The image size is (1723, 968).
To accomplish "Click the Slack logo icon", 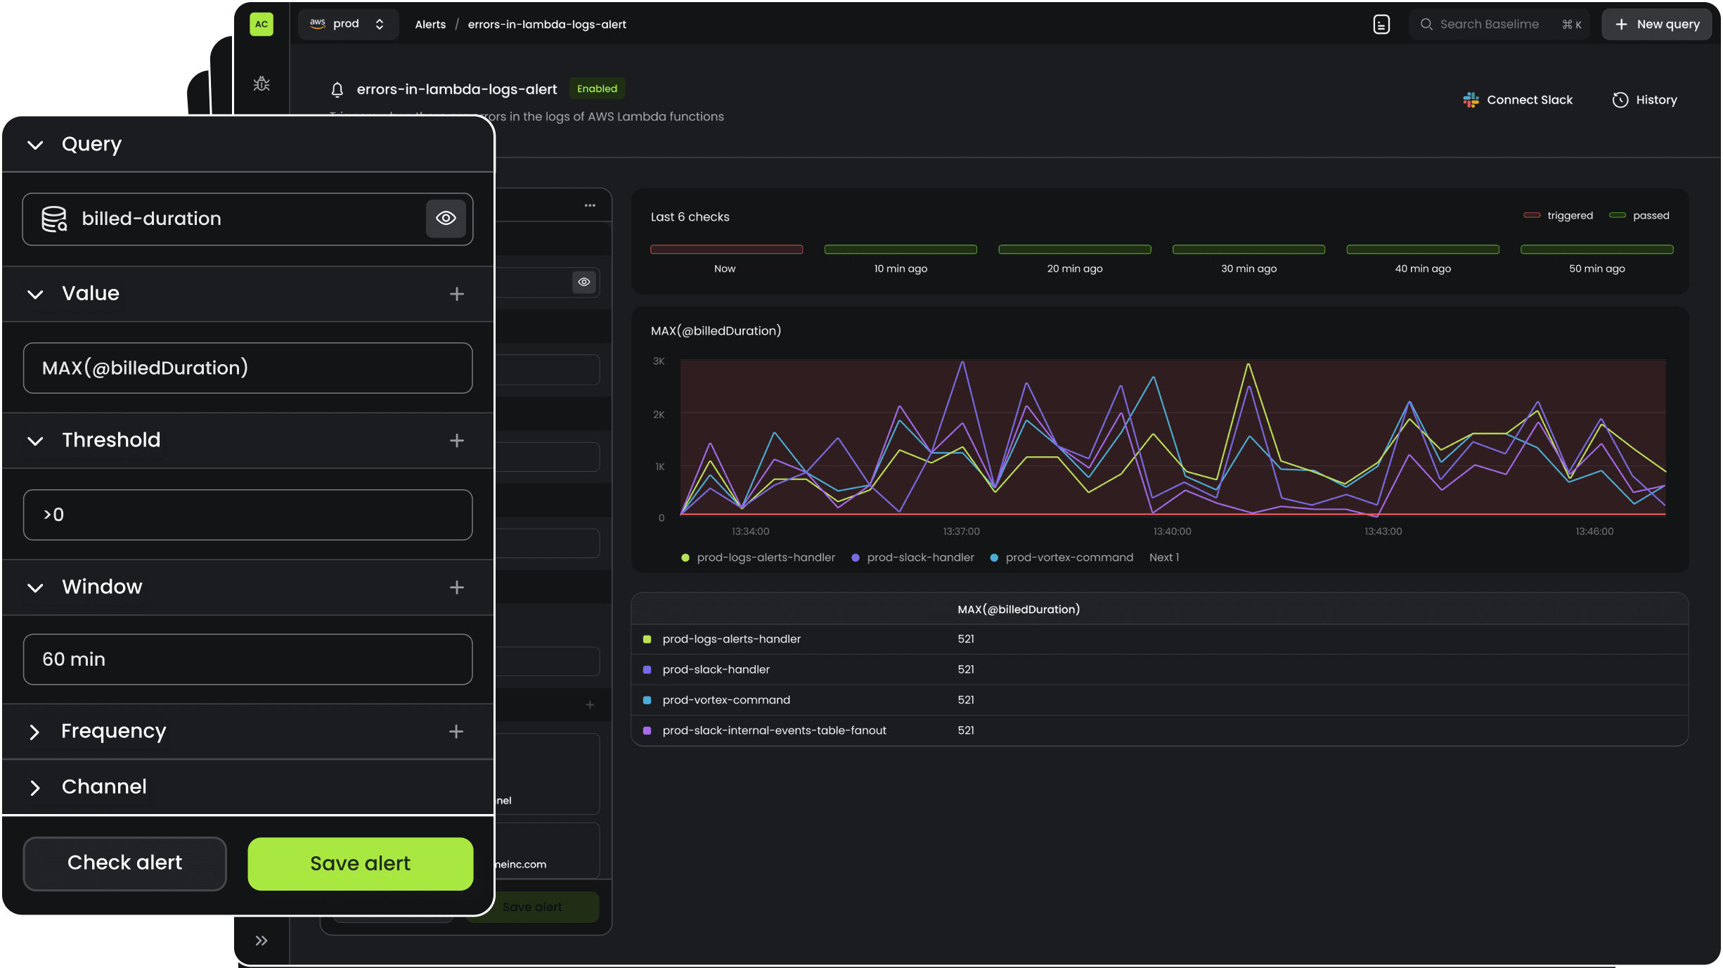I will click(1471, 100).
